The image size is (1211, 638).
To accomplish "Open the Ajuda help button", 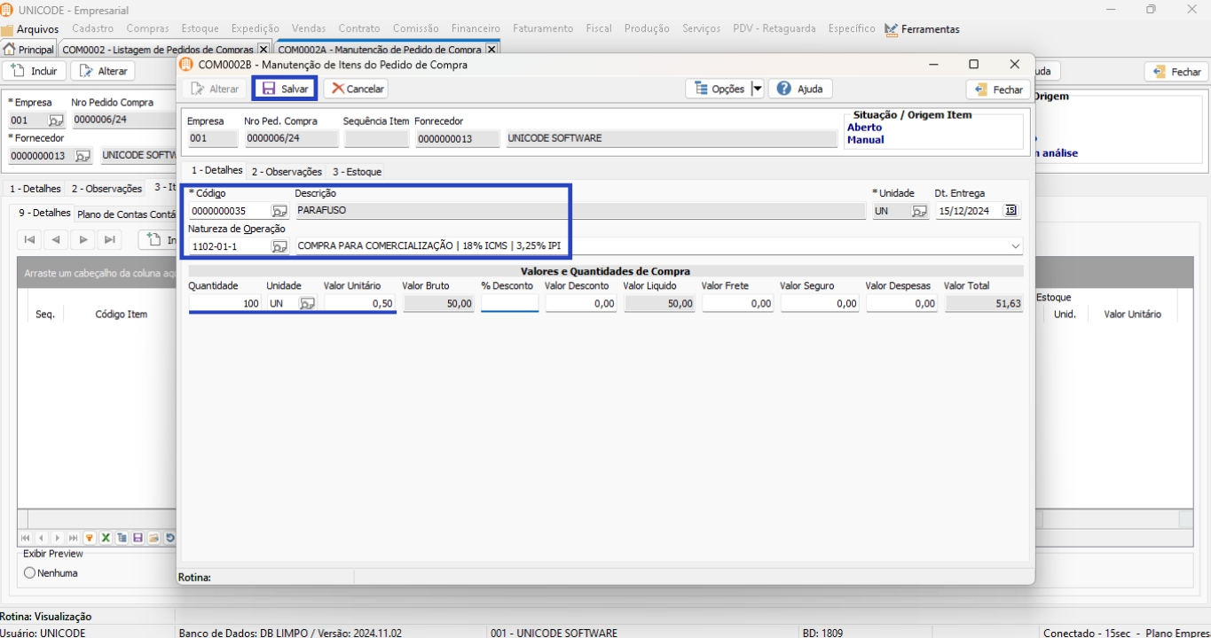I will [x=800, y=89].
